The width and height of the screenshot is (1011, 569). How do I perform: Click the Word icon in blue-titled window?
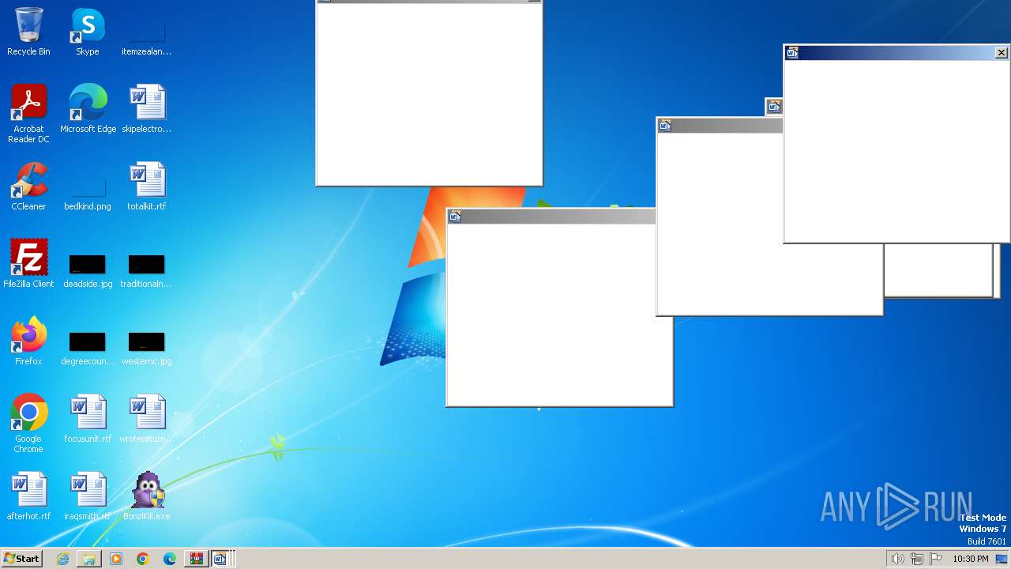click(x=793, y=53)
